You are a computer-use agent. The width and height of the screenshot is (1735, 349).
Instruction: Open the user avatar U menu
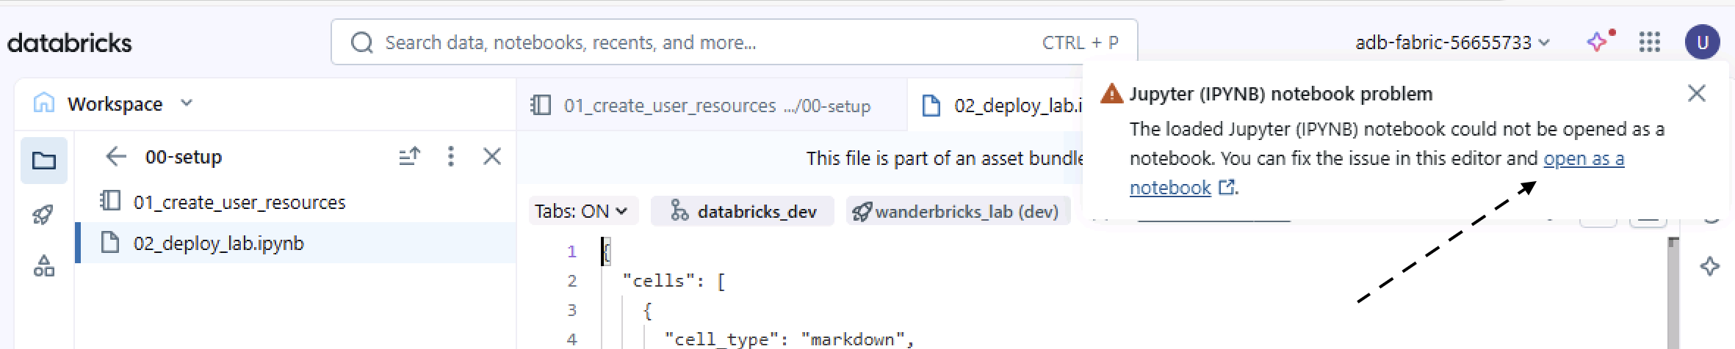[x=1702, y=43]
